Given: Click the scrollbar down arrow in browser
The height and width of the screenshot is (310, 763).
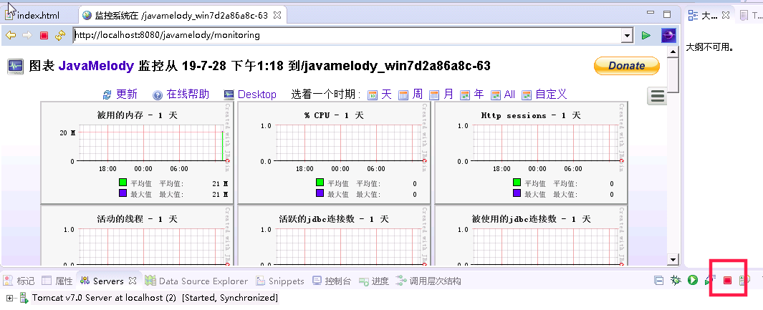Looking at the screenshot, I should (673, 259).
